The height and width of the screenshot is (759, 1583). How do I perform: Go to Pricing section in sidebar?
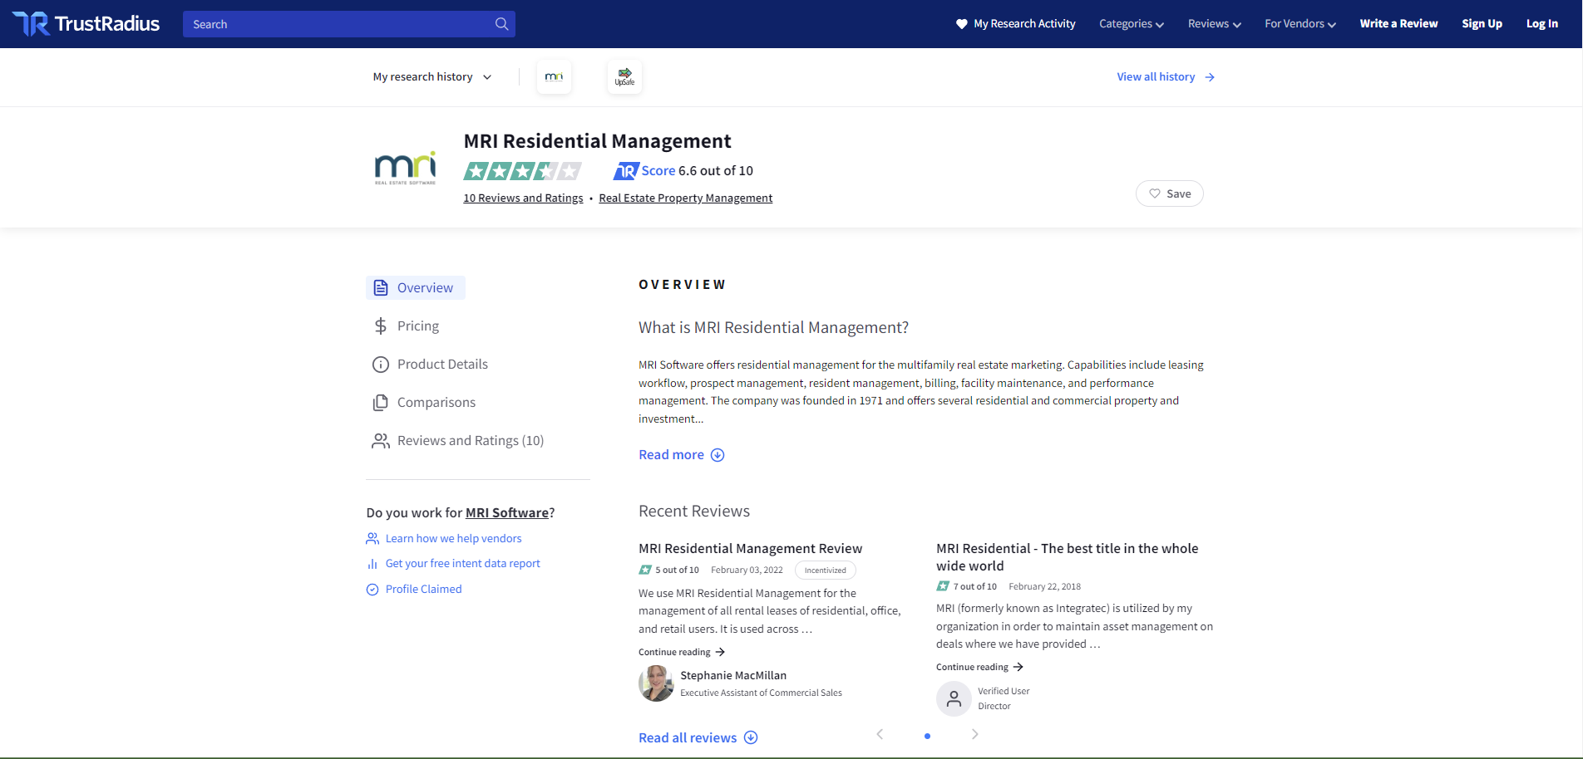[x=417, y=326]
